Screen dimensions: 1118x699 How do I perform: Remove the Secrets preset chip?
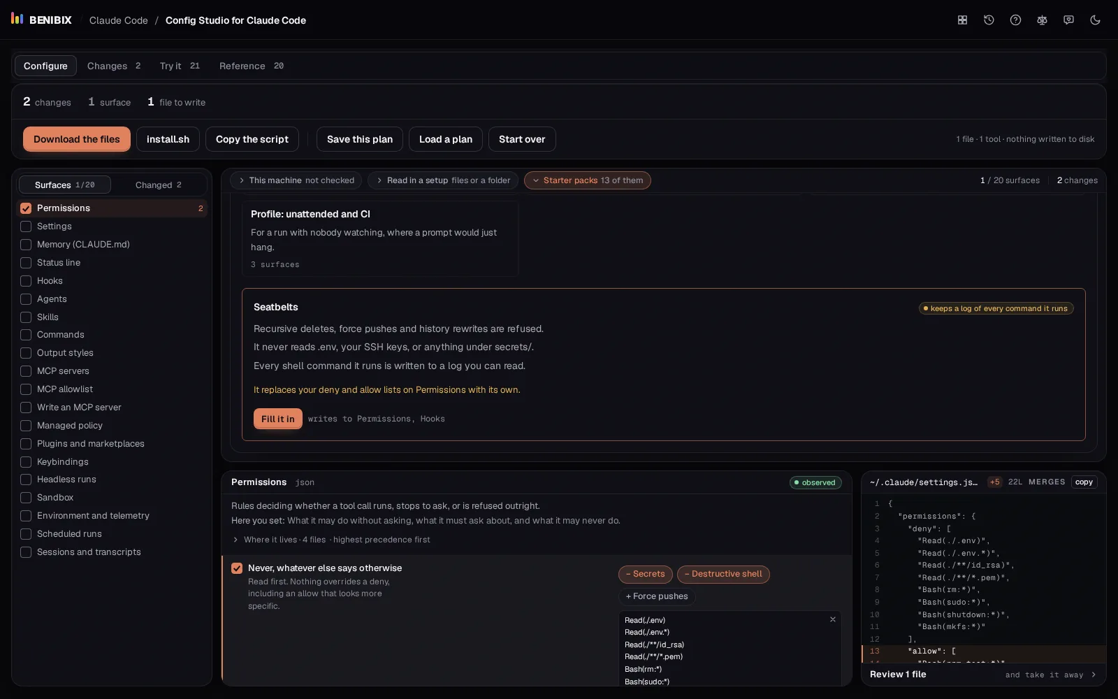pyautogui.click(x=646, y=574)
